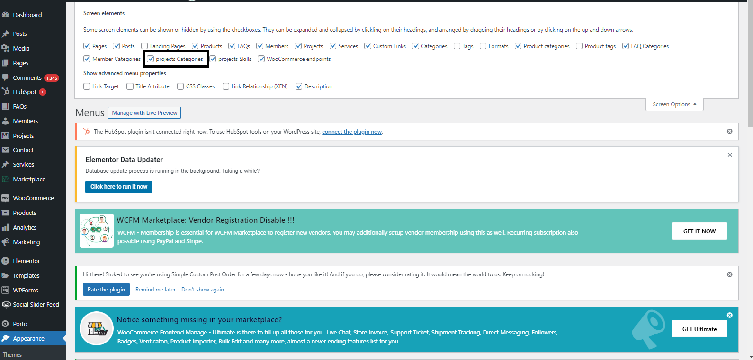Click the Click here to run it now button
Viewport: 753px width, 360px height.
[119, 187]
